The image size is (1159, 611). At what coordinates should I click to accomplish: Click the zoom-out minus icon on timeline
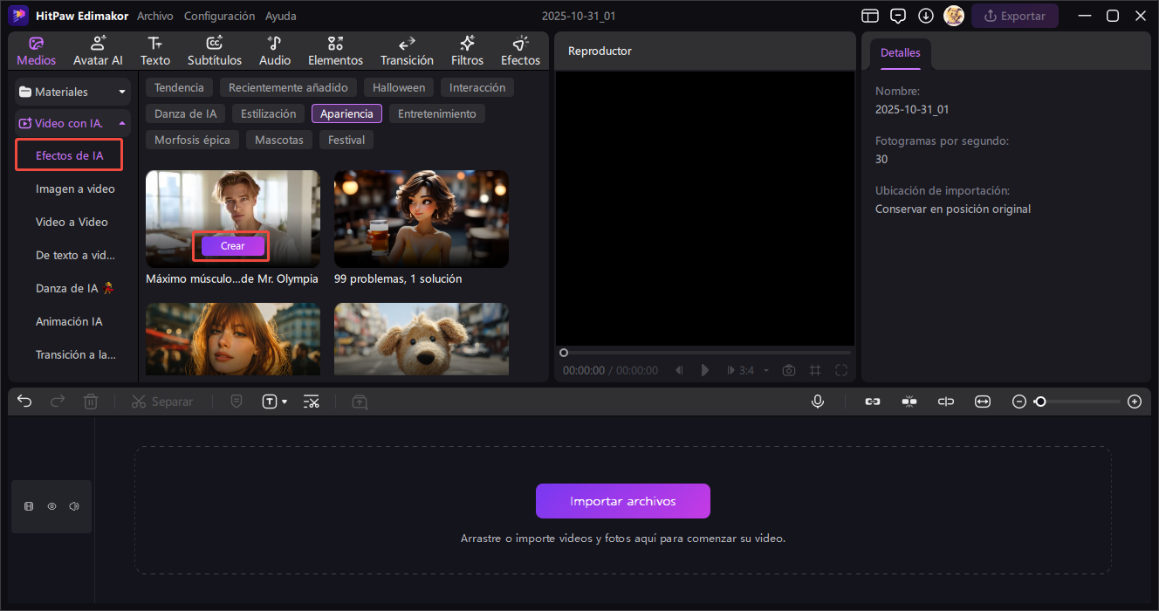(1019, 402)
